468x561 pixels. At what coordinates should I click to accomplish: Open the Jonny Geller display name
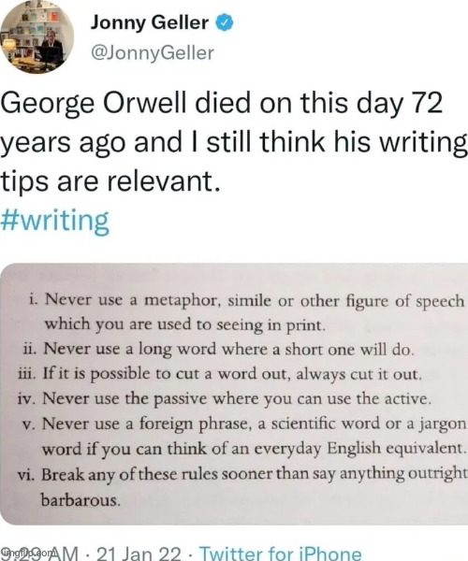pos(150,22)
